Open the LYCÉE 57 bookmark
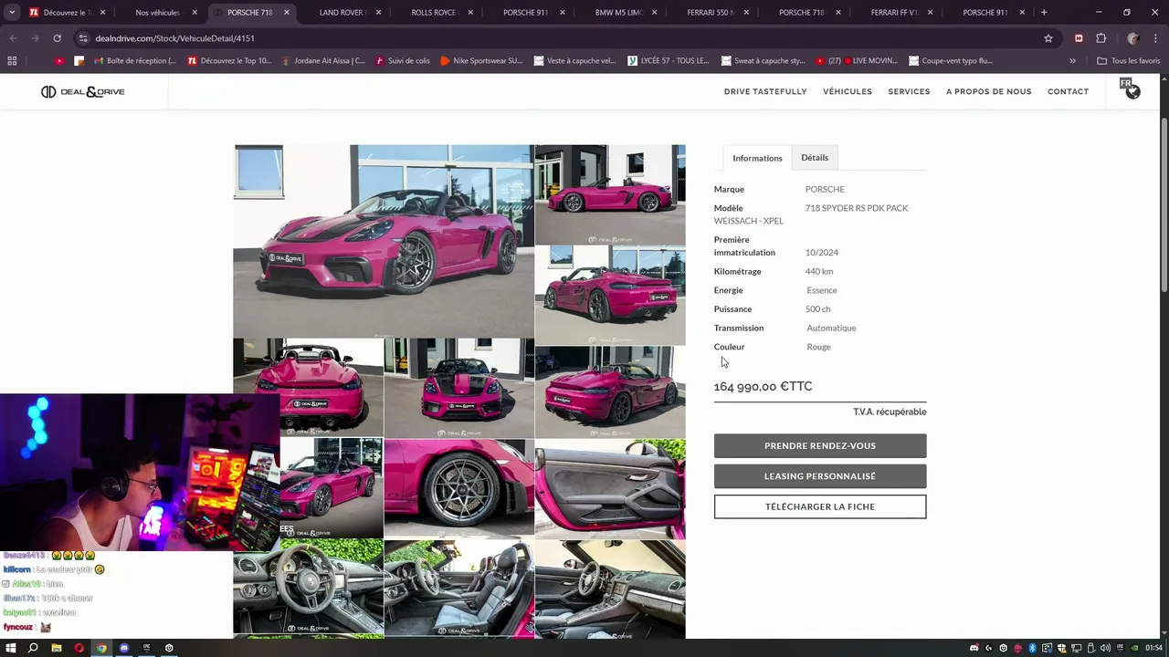 [x=669, y=60]
